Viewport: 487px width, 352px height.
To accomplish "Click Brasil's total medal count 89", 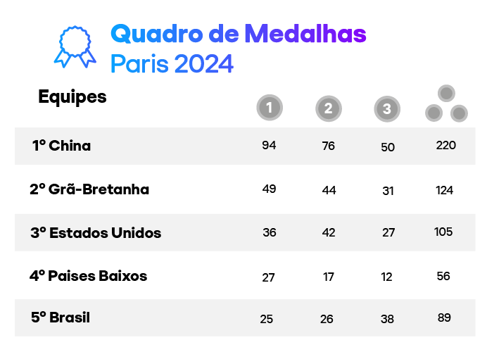I will (444, 318).
